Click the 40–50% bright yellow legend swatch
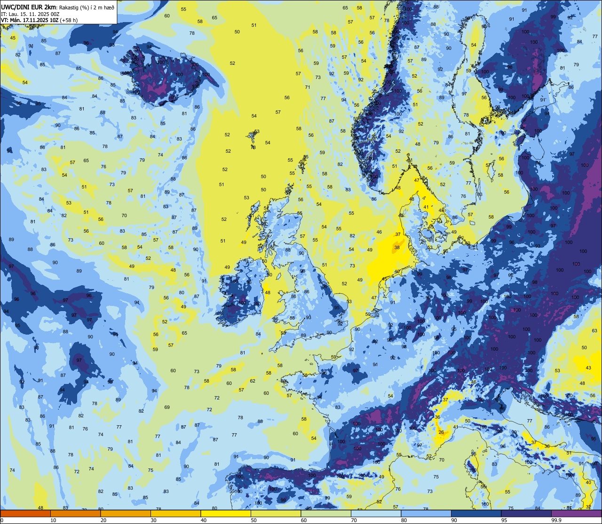This screenshot has width=602, height=524. pyautogui.click(x=226, y=514)
